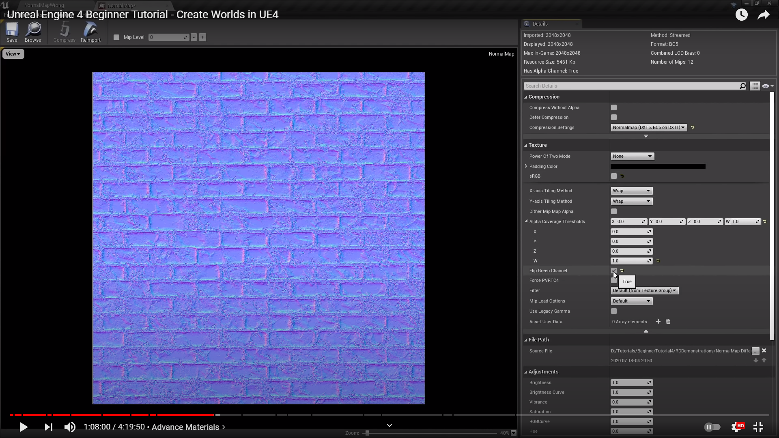Click the Browse to asset icon
The width and height of the screenshot is (779, 438).
coord(33,32)
